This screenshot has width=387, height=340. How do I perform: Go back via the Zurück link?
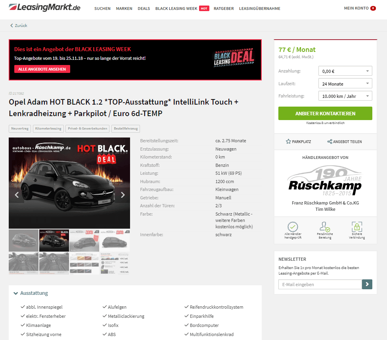[19, 25]
